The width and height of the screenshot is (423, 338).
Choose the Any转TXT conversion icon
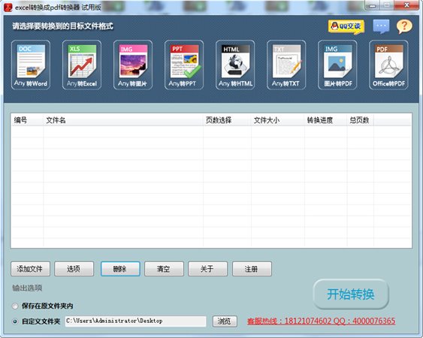pyautogui.click(x=286, y=65)
